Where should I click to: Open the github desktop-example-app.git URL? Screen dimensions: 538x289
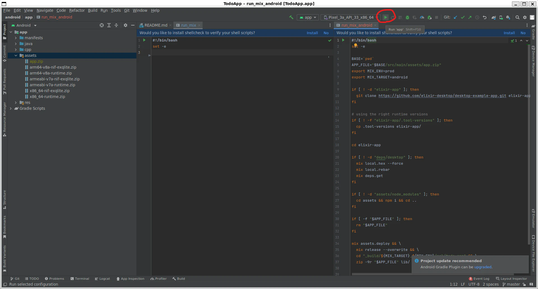click(442, 96)
